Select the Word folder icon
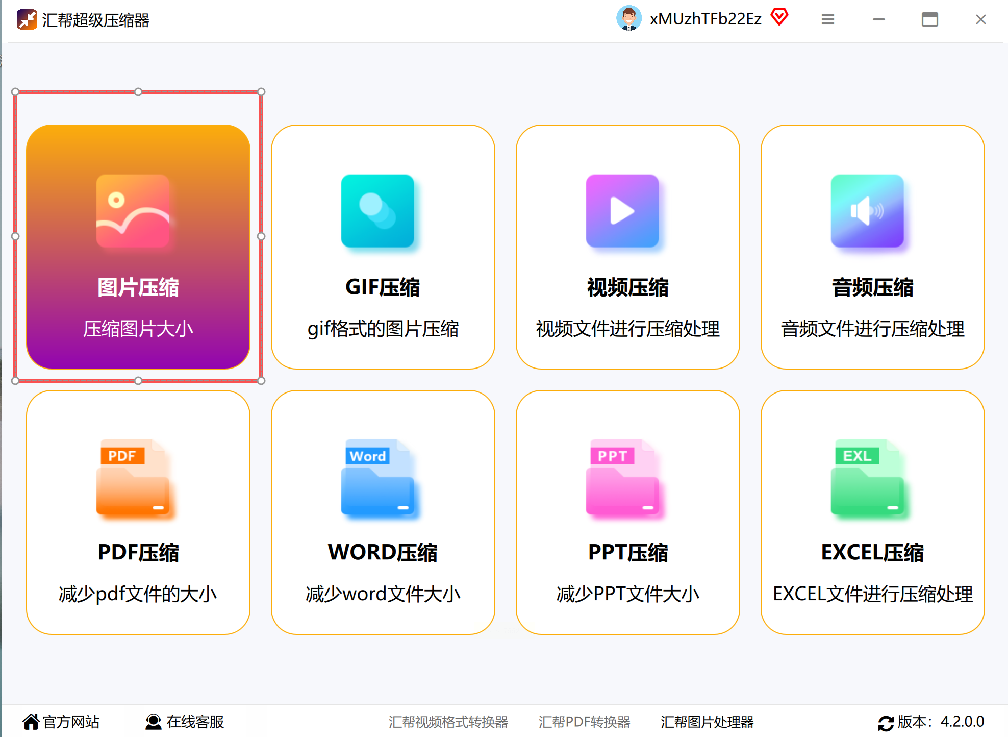The image size is (1008, 737). click(377, 477)
